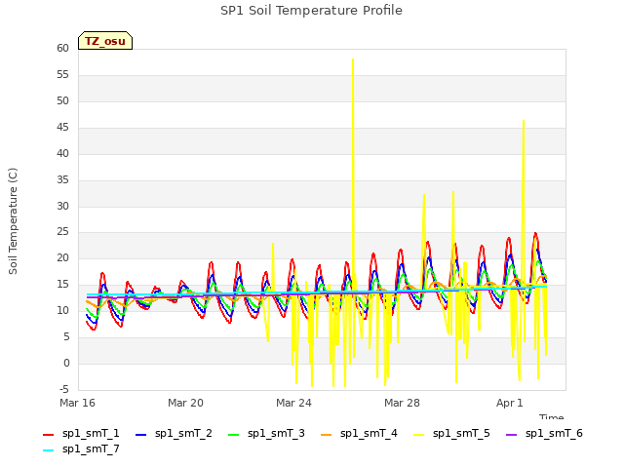Toggle the sp1_smT_2 legend entry
The image size is (624, 468).
click(174, 433)
